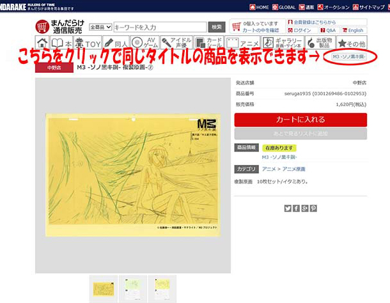The image size is (390, 303).
Task: Open the TOY category
Action: (88, 43)
